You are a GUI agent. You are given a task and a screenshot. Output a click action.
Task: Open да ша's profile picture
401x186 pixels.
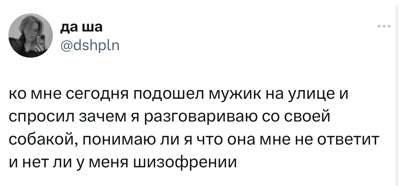(x=31, y=36)
